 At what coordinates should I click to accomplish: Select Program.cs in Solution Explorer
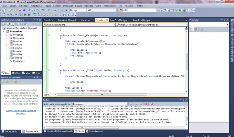pyautogui.click(x=19, y=61)
